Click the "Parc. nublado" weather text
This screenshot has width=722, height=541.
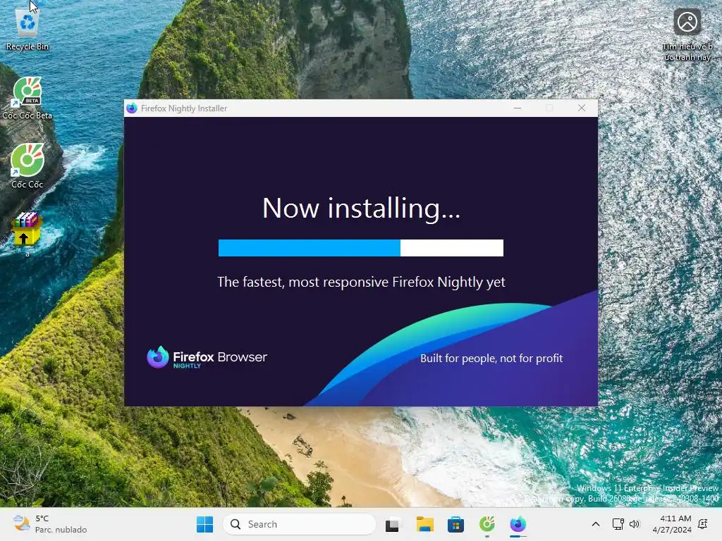point(61,530)
